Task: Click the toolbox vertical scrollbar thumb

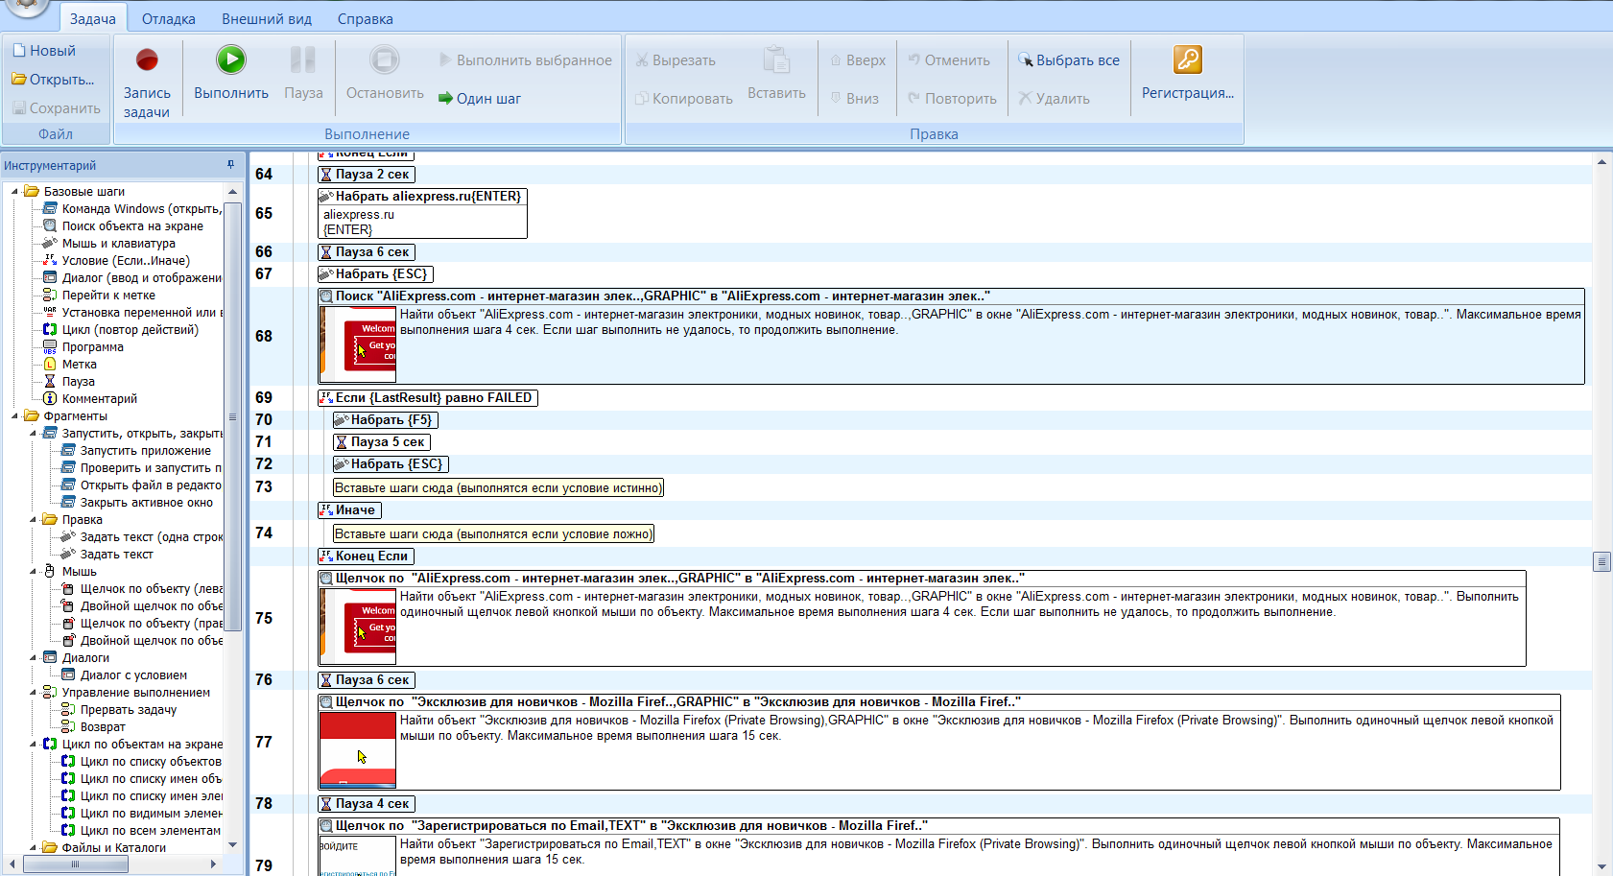Action: click(x=232, y=417)
